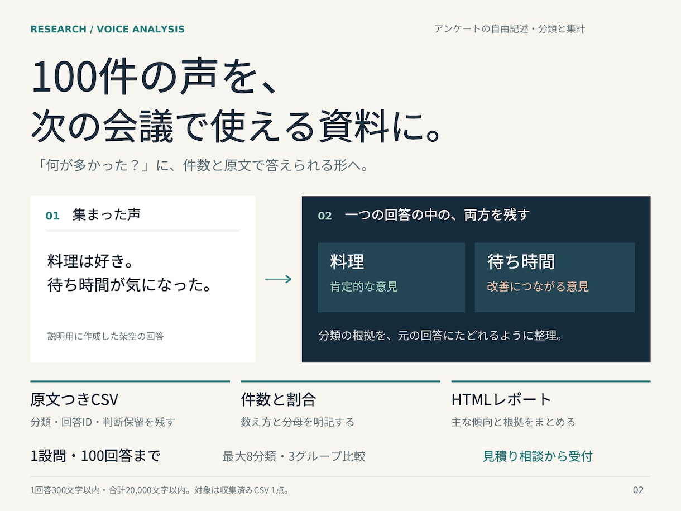Click the '件数と割合' heading

[279, 400]
